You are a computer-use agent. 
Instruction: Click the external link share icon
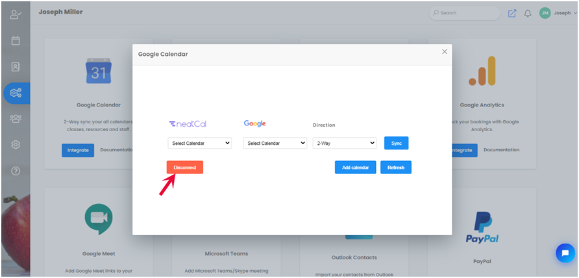511,13
